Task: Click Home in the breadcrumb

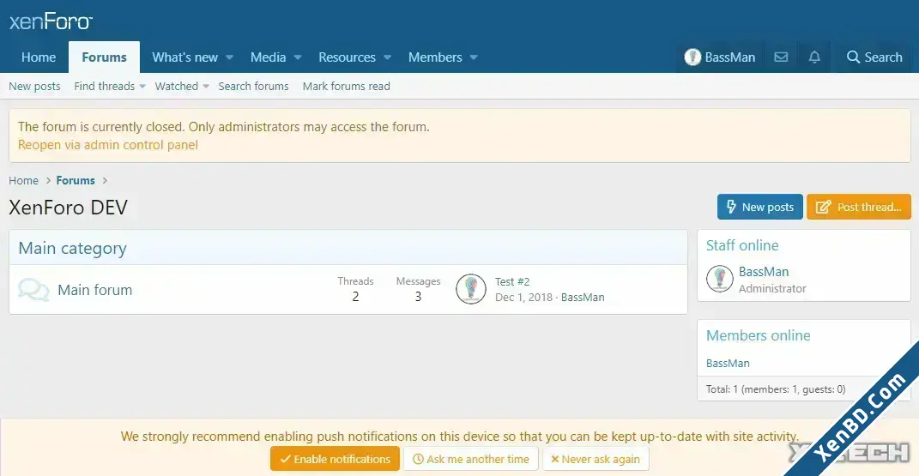Action: (x=23, y=180)
